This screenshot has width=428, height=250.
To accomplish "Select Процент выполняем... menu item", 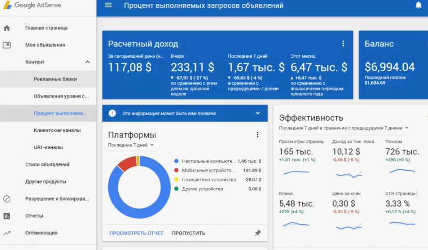I will tap(48, 113).
